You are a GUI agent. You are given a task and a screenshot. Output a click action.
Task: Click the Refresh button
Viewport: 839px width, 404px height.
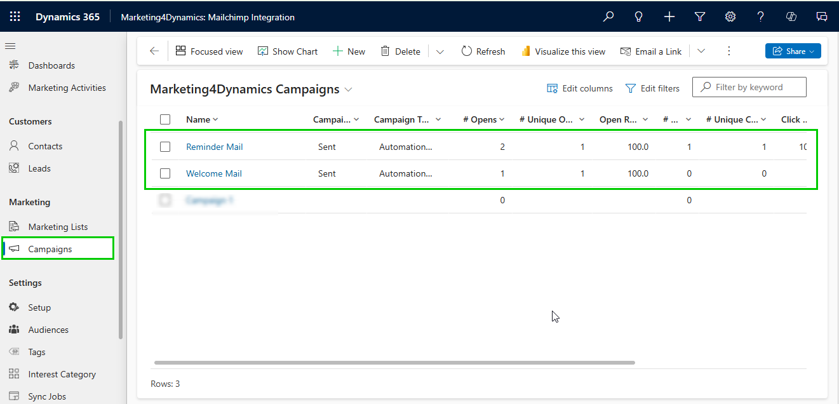point(483,51)
